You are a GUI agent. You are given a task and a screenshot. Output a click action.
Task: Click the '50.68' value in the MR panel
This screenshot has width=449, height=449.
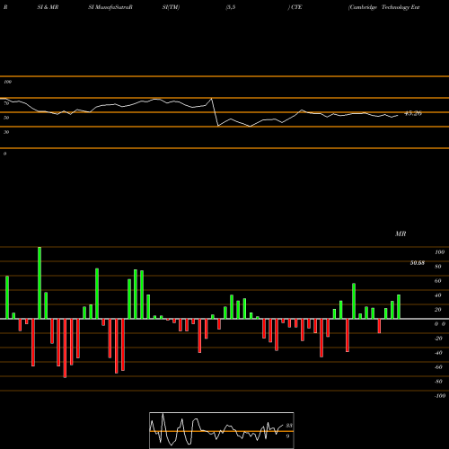(418, 263)
